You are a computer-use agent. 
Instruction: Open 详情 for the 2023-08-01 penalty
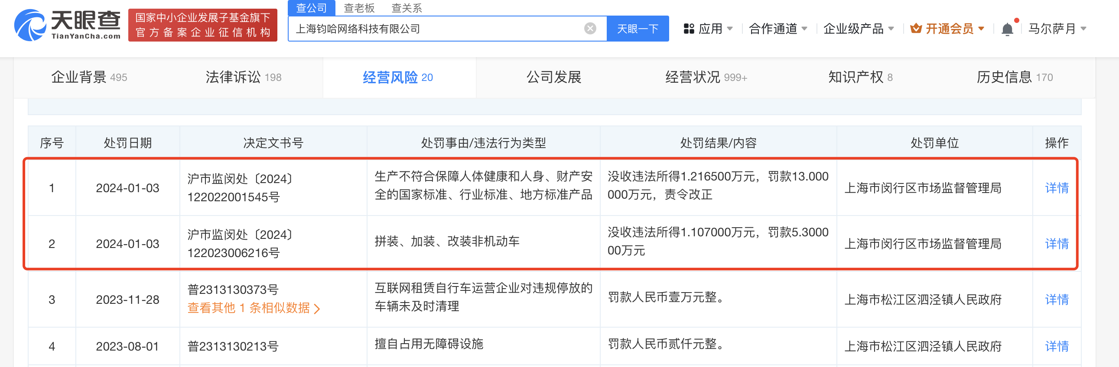click(1056, 346)
